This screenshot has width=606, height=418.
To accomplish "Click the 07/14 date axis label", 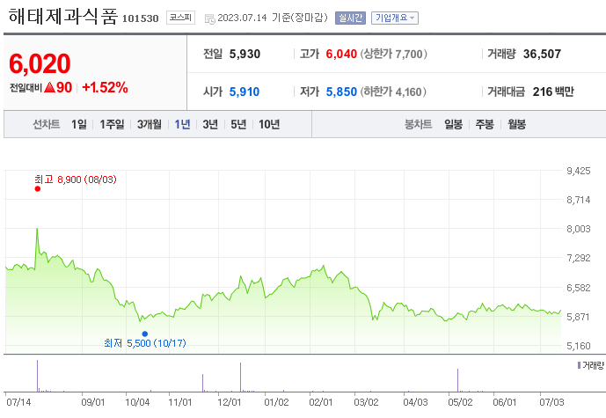I will click(18, 402).
